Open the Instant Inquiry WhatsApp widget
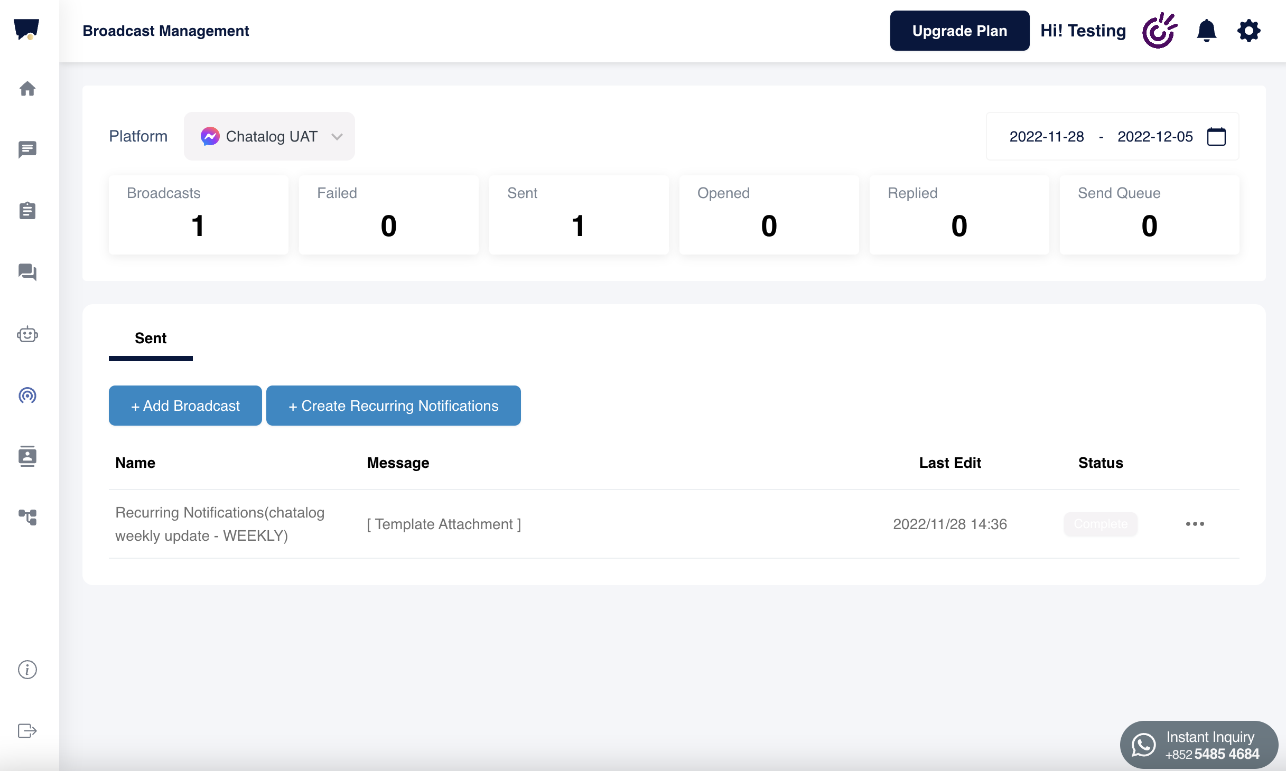The height and width of the screenshot is (771, 1286). click(1199, 745)
